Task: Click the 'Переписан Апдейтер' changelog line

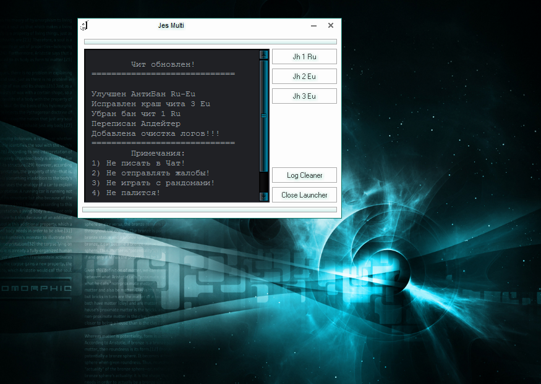Action: [136, 123]
